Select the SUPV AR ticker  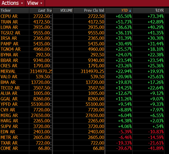pyautogui.click(x=9, y=126)
